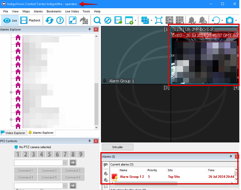The width and height of the screenshot is (241, 190).
Task: Click the Alarms Explorer vertical scrollbar thumb
Action: (x=96, y=104)
